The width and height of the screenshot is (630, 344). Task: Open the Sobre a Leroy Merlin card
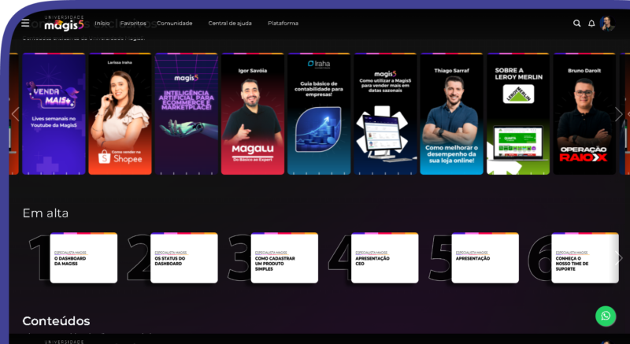(517, 114)
